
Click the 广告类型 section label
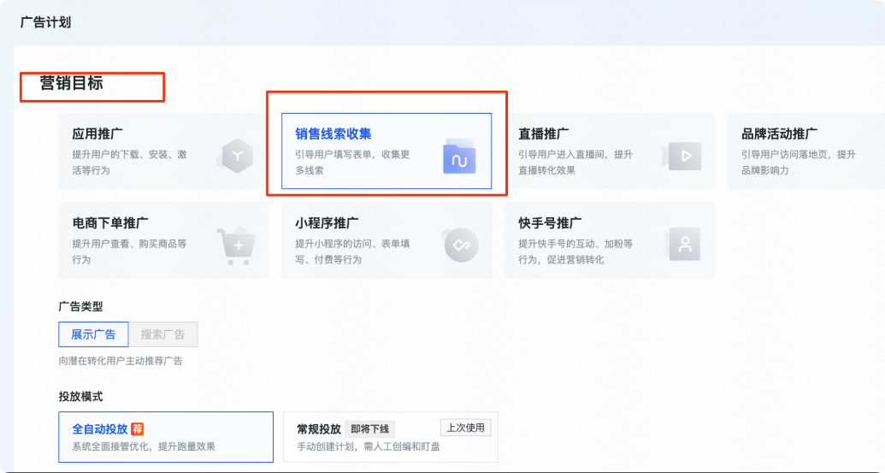[x=80, y=306]
